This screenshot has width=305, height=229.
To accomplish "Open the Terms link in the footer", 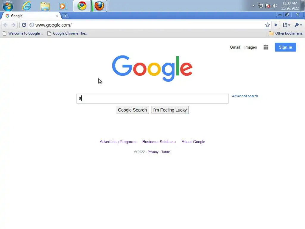I will (166, 152).
